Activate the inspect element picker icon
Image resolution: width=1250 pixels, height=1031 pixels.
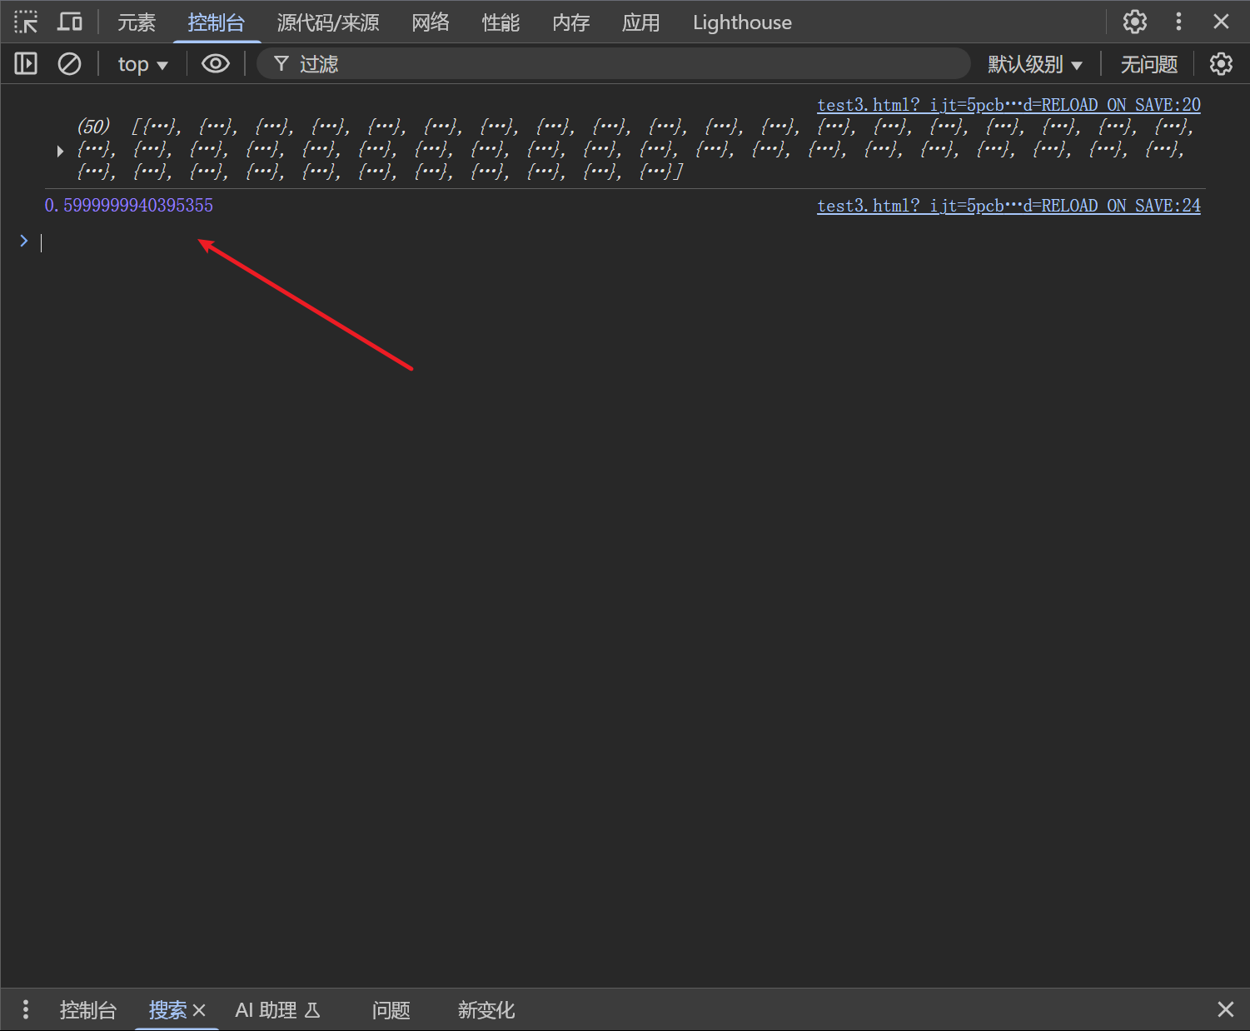[26, 22]
